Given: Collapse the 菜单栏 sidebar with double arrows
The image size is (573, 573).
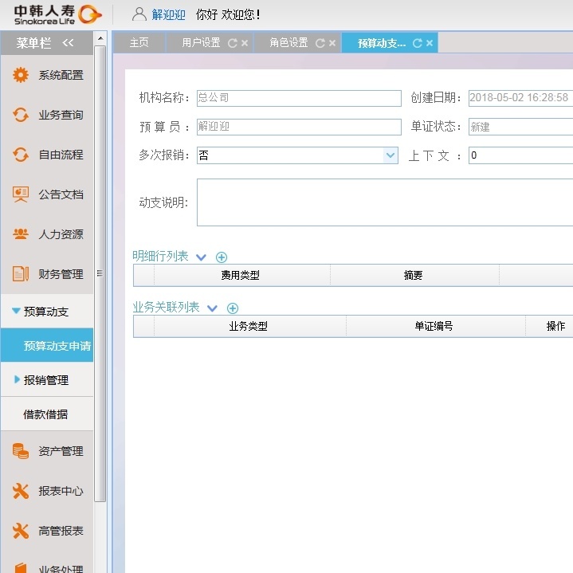Looking at the screenshot, I should [68, 43].
